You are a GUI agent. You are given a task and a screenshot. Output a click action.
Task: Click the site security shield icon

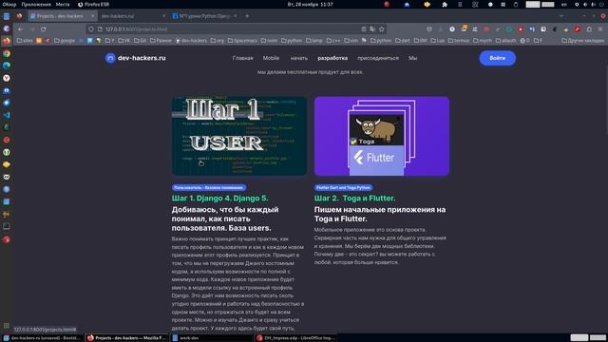(91, 29)
